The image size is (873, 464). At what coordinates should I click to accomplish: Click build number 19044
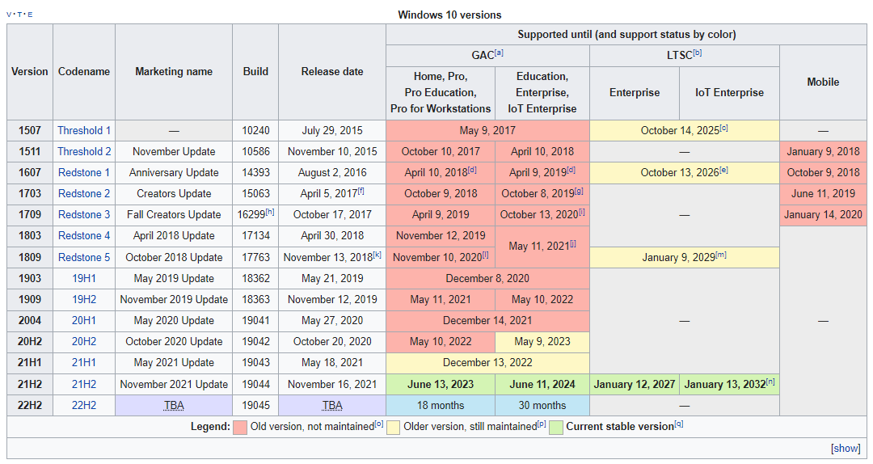pyautogui.click(x=255, y=384)
